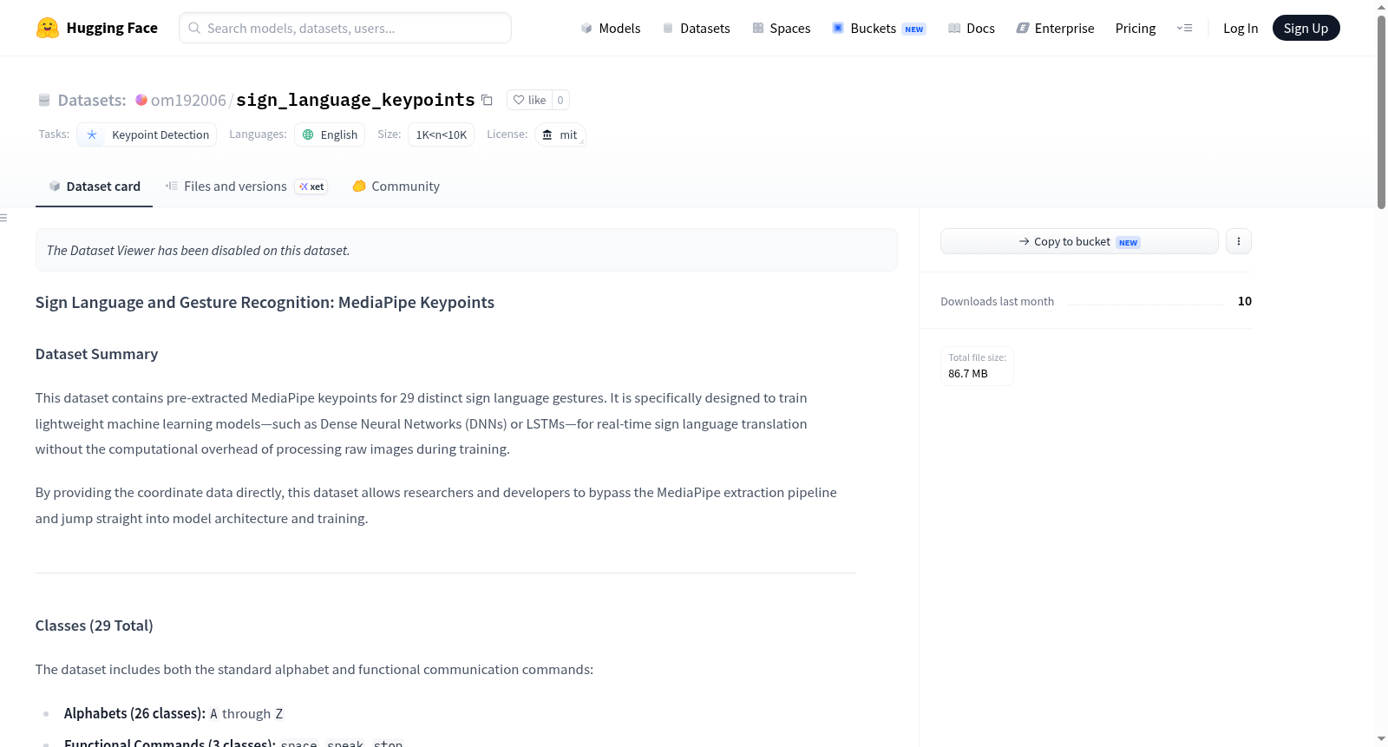Click the scrollbar down arrow
Image resolution: width=1388 pixels, height=747 pixels.
[x=1381, y=739]
